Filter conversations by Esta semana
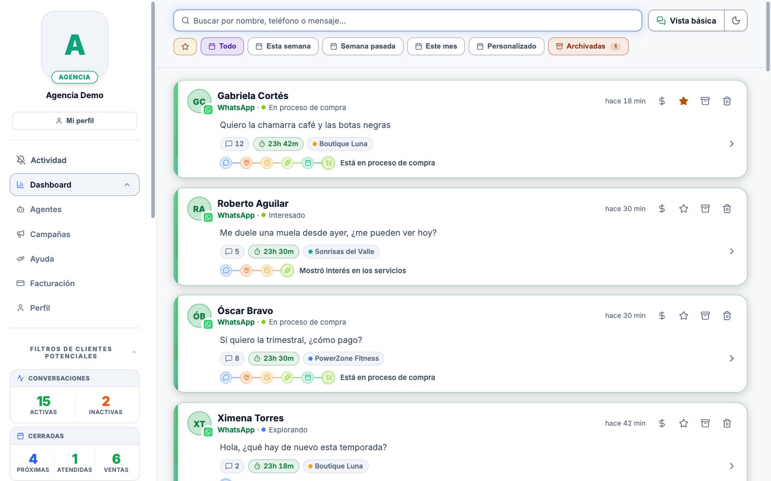Viewport: 771px width, 481px height. (x=283, y=46)
